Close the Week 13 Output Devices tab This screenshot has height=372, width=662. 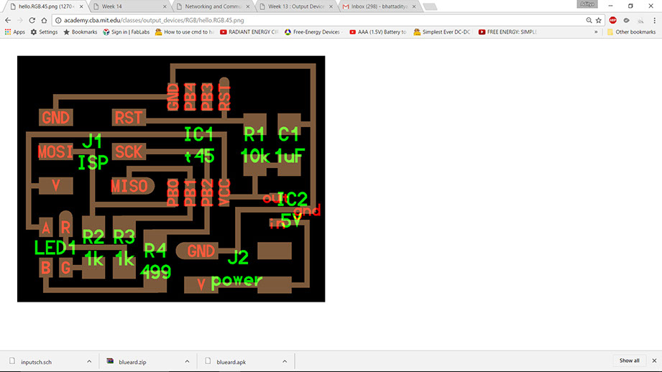point(331,6)
